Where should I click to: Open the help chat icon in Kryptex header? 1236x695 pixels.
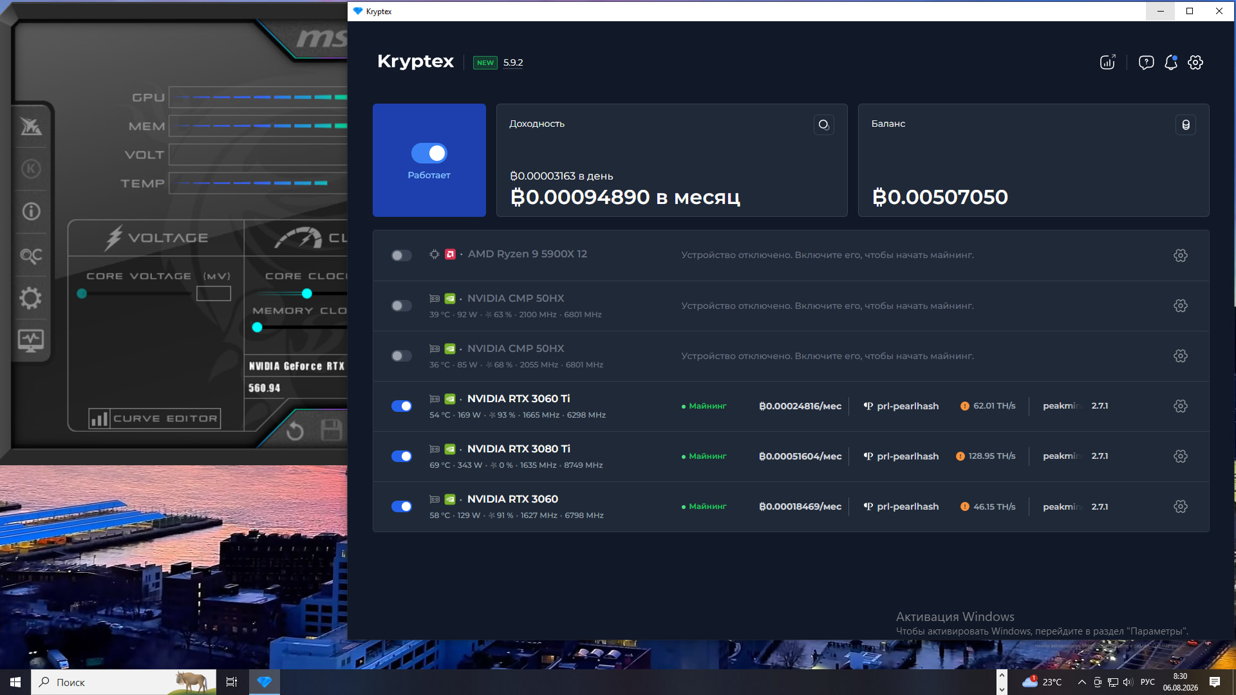(x=1146, y=62)
